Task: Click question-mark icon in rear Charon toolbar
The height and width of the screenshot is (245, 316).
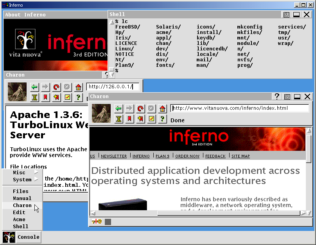Action: pos(78,97)
